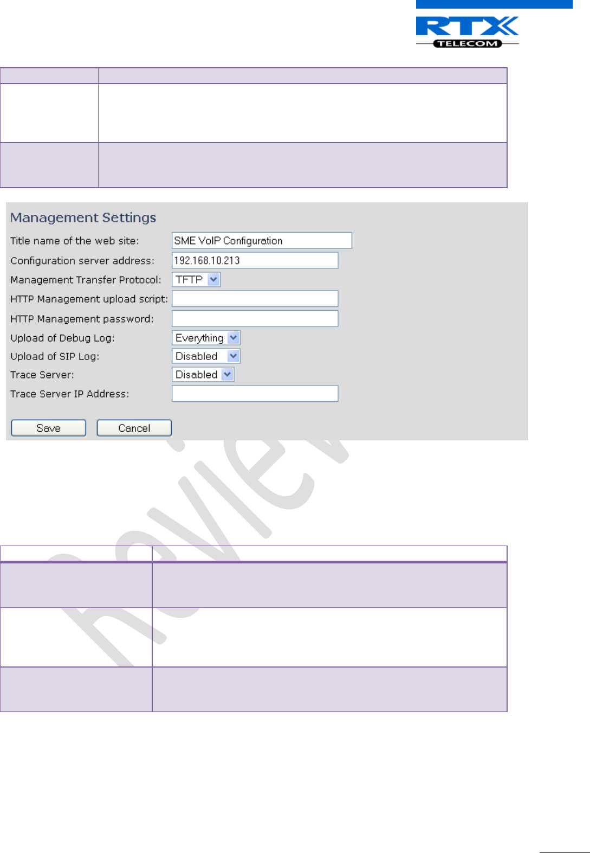Click the RTX Telecom logo
This screenshot has width=590, height=853.
click(x=467, y=31)
